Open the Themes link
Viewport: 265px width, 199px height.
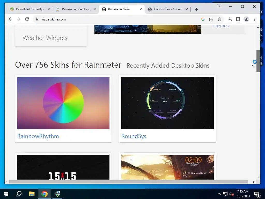(220, 26)
